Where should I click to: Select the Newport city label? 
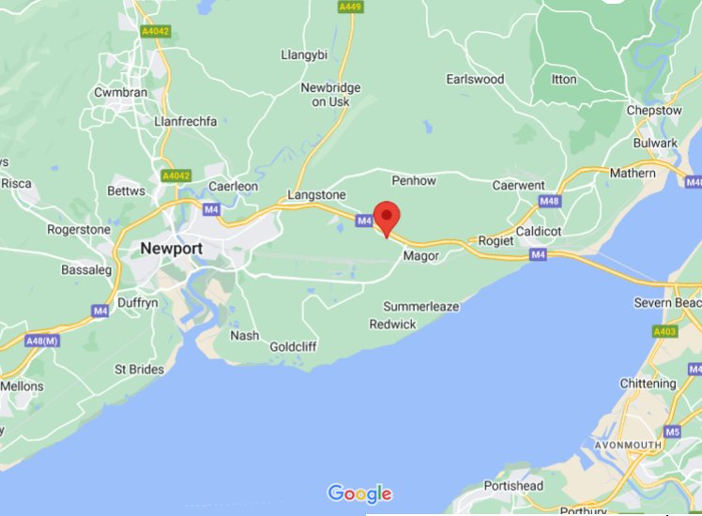172,249
